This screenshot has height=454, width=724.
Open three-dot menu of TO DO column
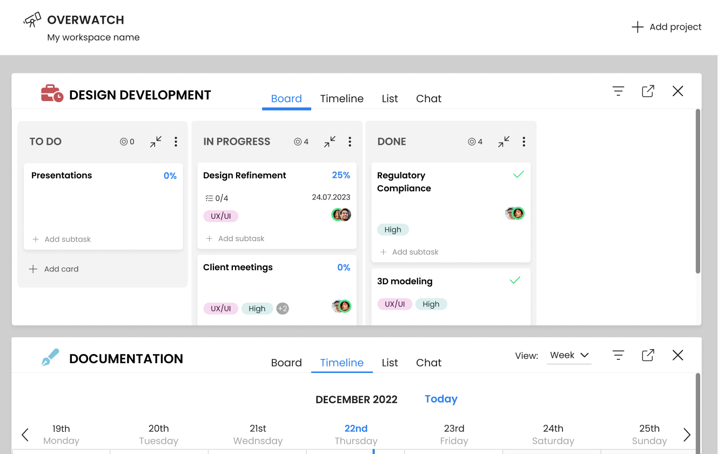pos(176,142)
